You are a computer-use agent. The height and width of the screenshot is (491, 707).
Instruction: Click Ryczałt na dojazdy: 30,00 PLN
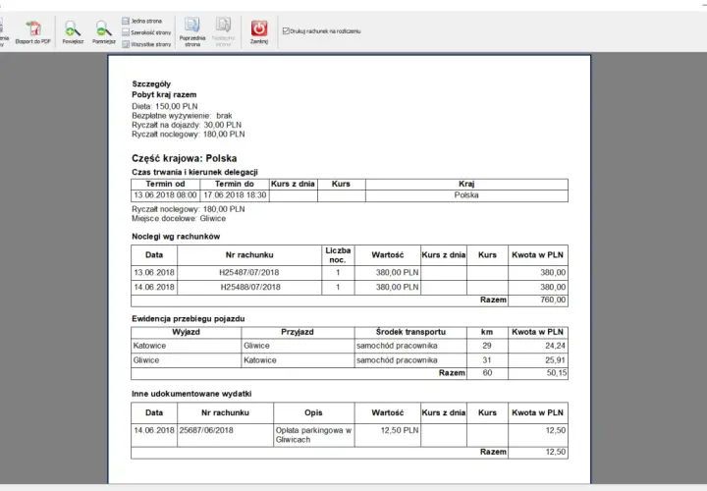(x=187, y=125)
